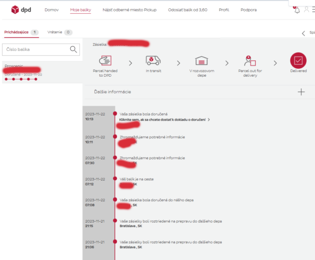Open Odoslať balík od 3,60
Viewport: 315px width, 260px height.
click(187, 10)
